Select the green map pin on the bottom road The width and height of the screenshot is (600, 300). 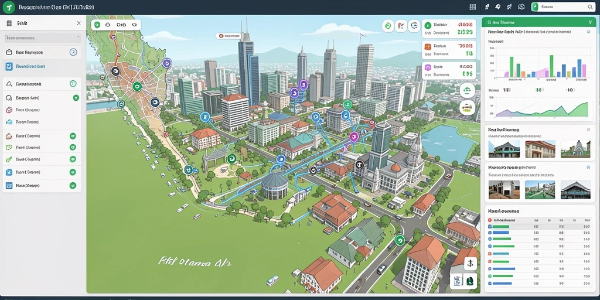pyautogui.click(x=400, y=241)
